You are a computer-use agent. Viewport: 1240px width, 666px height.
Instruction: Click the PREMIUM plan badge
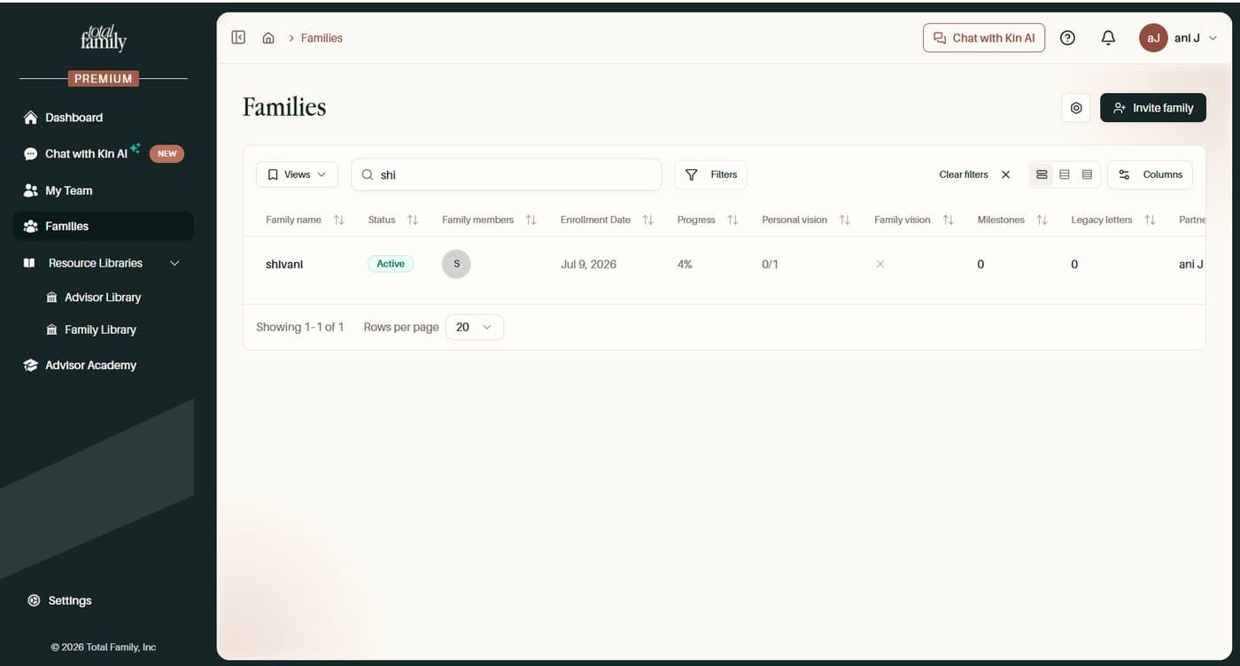(x=104, y=79)
